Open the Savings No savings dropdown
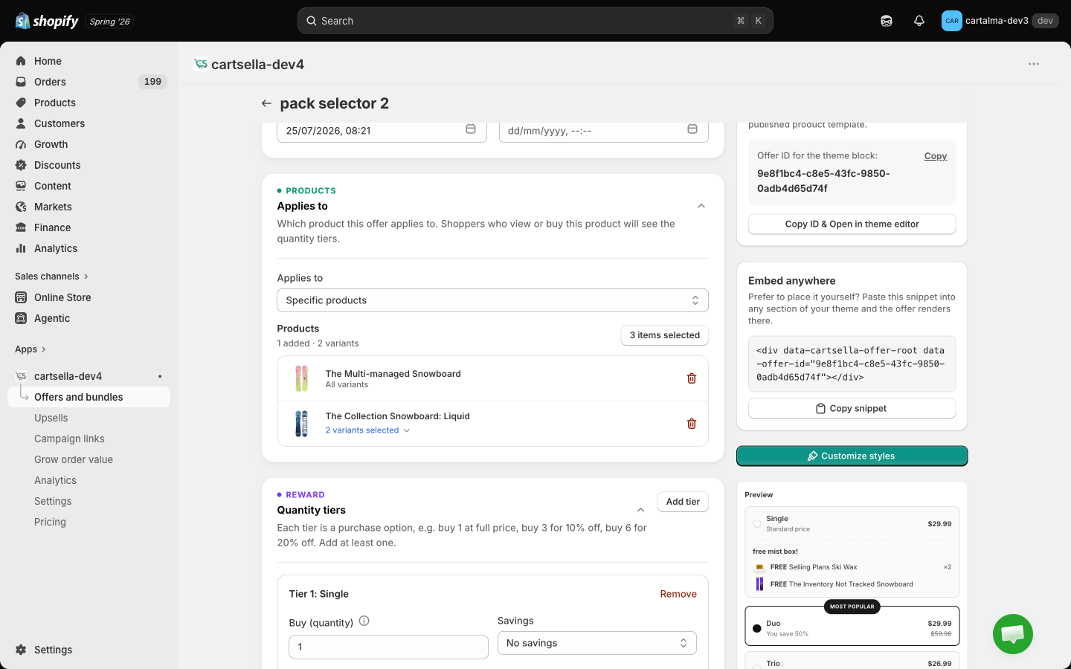The height and width of the screenshot is (669, 1071). click(597, 643)
